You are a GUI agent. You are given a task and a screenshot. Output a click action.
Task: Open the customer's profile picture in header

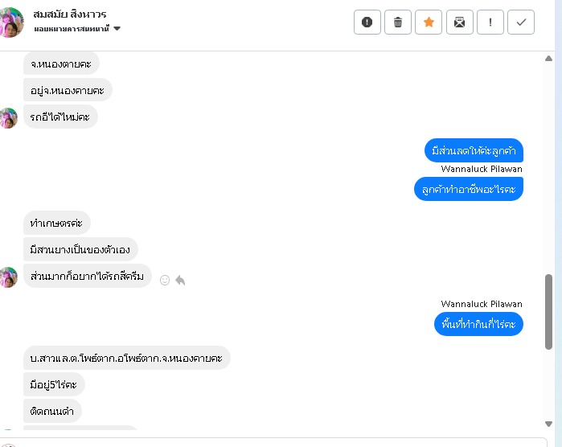tap(11, 22)
